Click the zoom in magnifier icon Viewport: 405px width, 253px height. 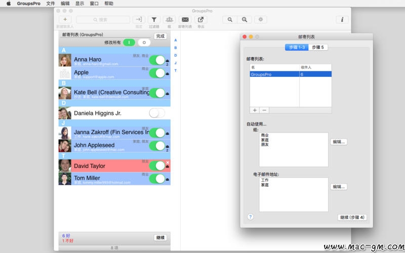pyautogui.click(x=245, y=19)
